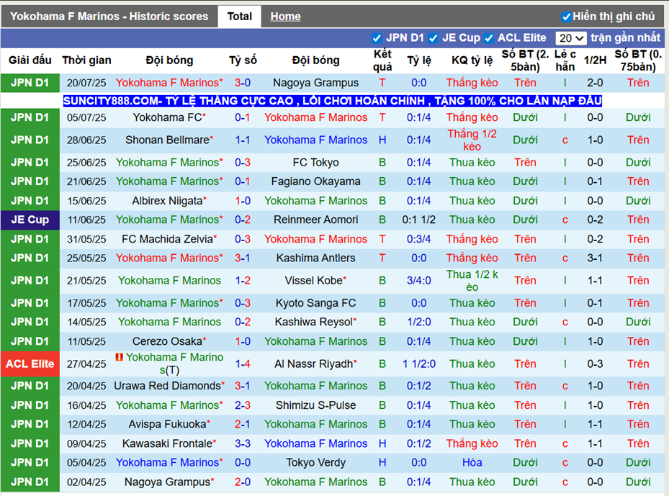This screenshot has width=669, height=496.
Task: Click the Yokohama F Marinos - Historic scores title
Action: 109,17
